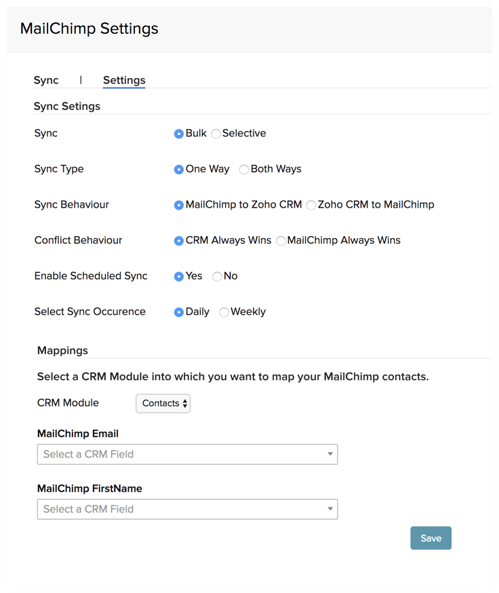The width and height of the screenshot is (499, 593).
Task: Switch to the Sync tab
Action: coord(46,80)
